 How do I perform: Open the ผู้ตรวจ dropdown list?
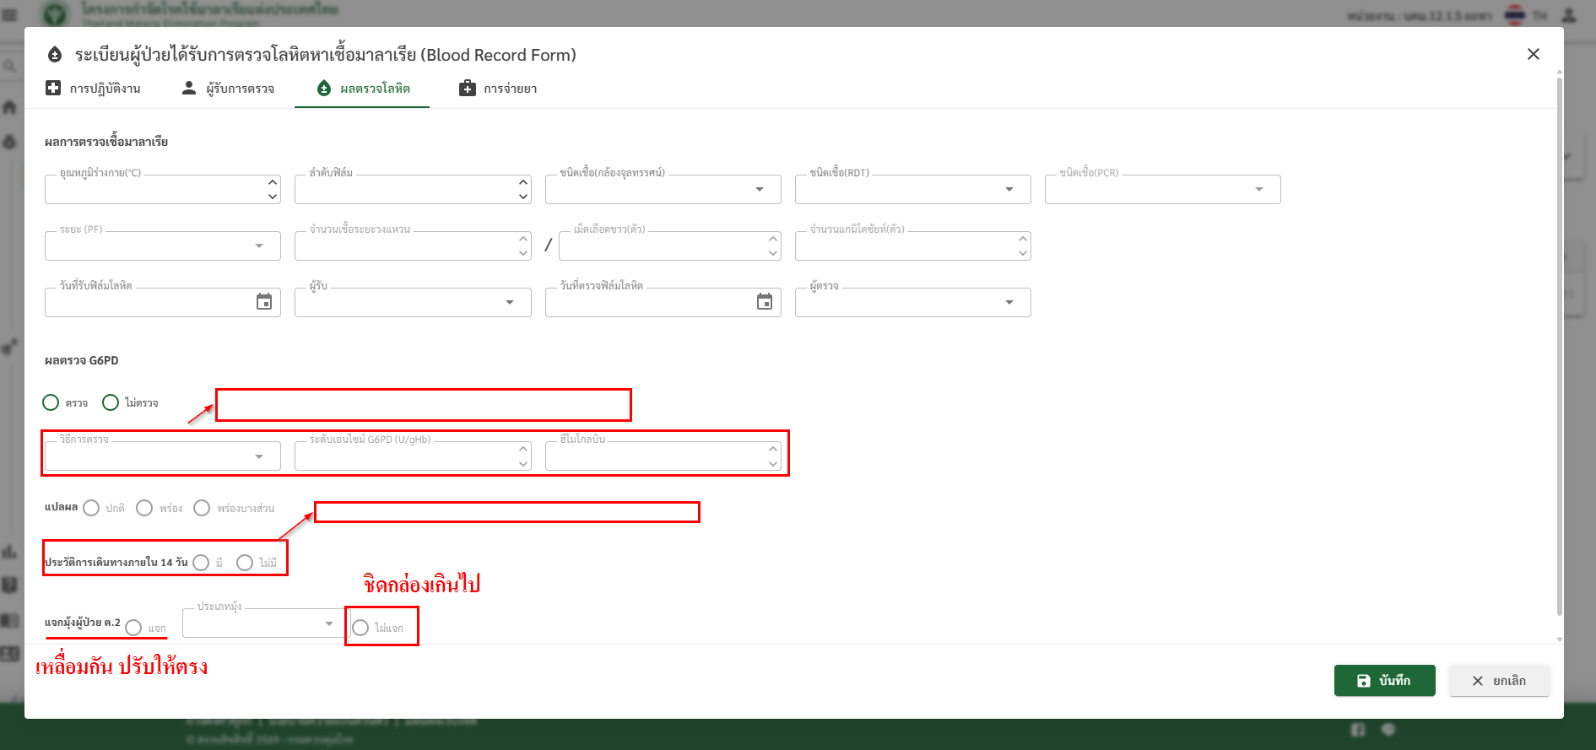(x=1009, y=303)
